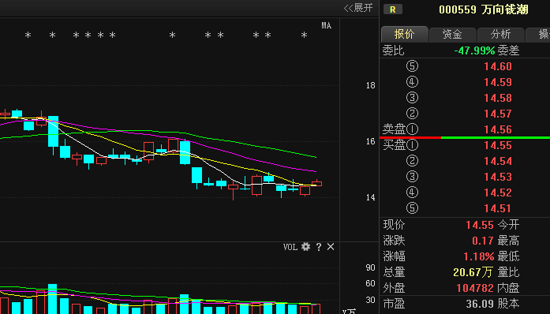Viewport: 550px width, 314px height.
Task: Switch to the 资金 tab
Action: (x=452, y=35)
